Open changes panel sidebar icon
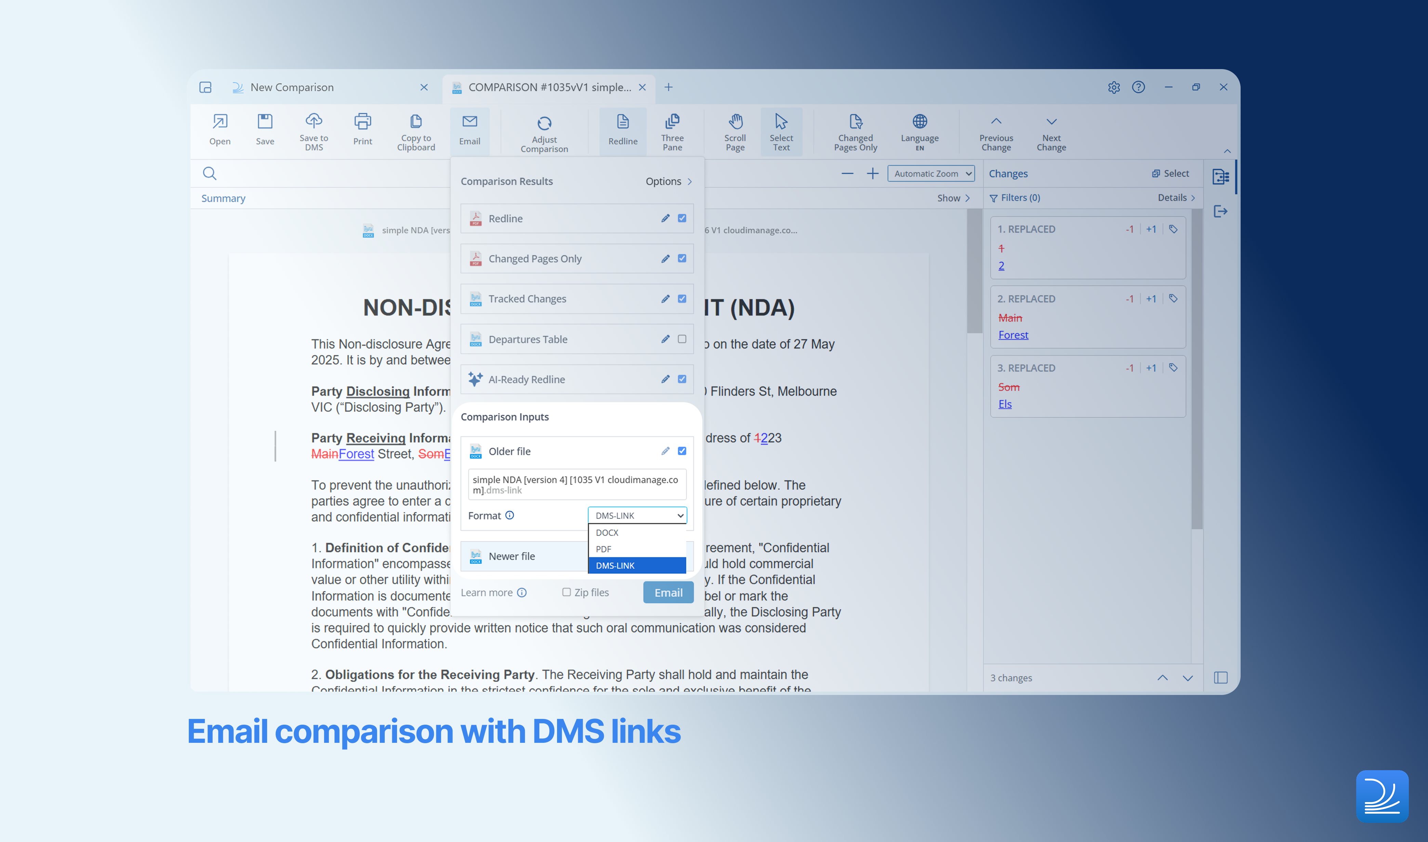The image size is (1428, 842). (1221, 176)
